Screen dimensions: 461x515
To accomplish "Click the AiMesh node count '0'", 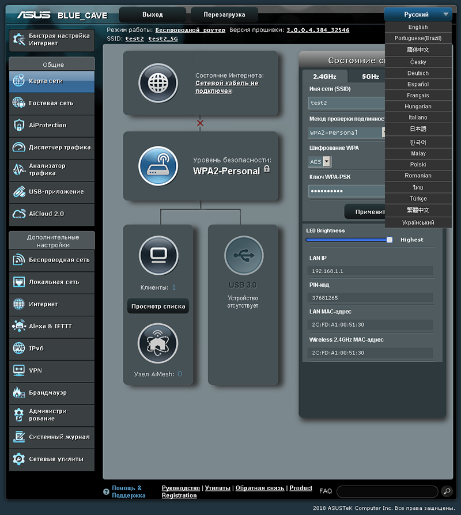I will tap(180, 374).
